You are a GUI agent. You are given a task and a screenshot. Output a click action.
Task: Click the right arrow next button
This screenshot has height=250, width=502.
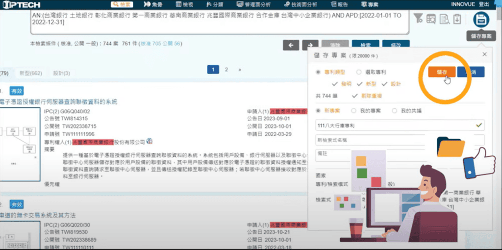(x=310, y=45)
